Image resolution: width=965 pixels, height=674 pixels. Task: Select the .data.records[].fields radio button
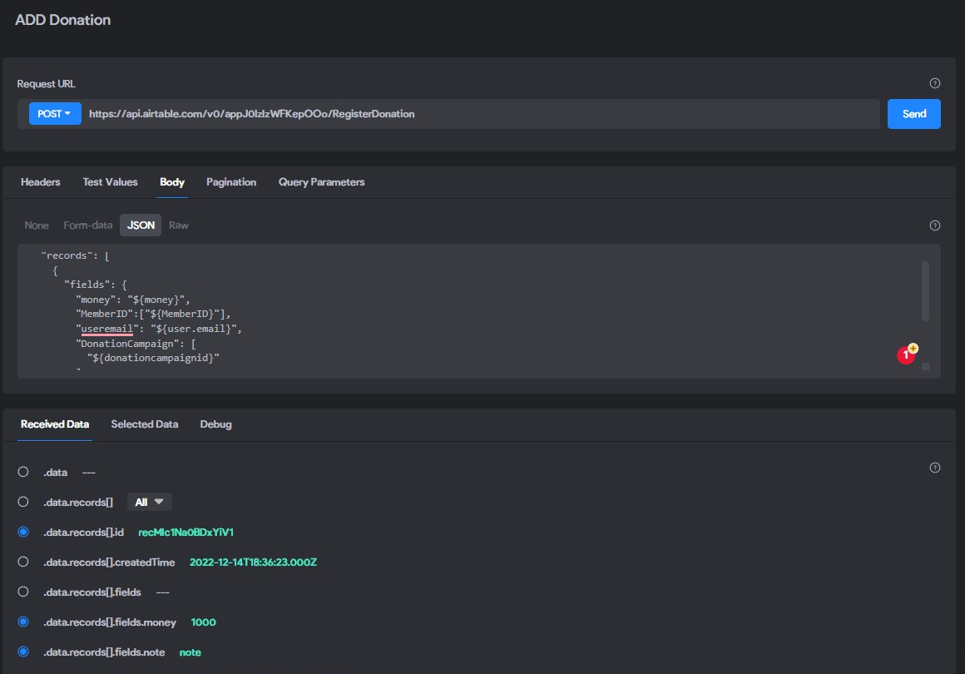coord(23,592)
